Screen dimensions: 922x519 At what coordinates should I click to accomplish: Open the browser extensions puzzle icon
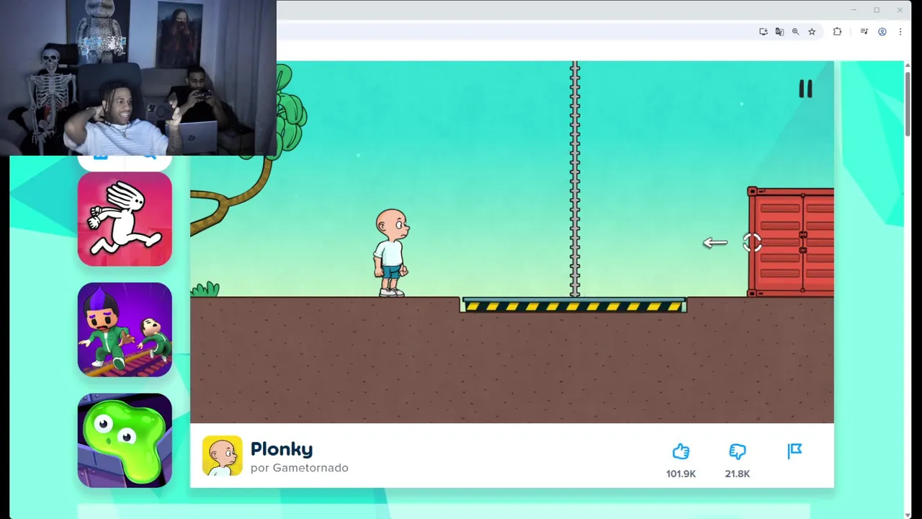tap(837, 32)
